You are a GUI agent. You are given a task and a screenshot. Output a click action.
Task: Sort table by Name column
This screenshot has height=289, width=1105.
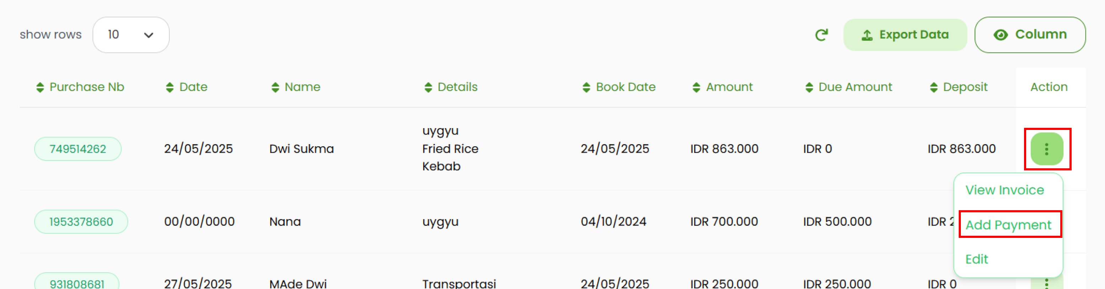click(x=275, y=87)
